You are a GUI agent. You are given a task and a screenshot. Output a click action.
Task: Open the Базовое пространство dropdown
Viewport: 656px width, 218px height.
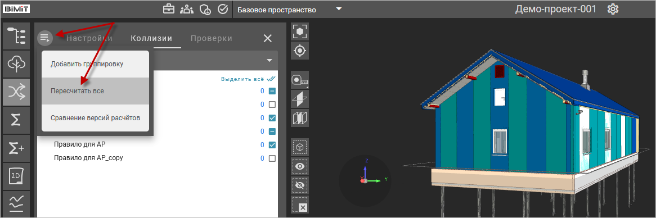(290, 10)
